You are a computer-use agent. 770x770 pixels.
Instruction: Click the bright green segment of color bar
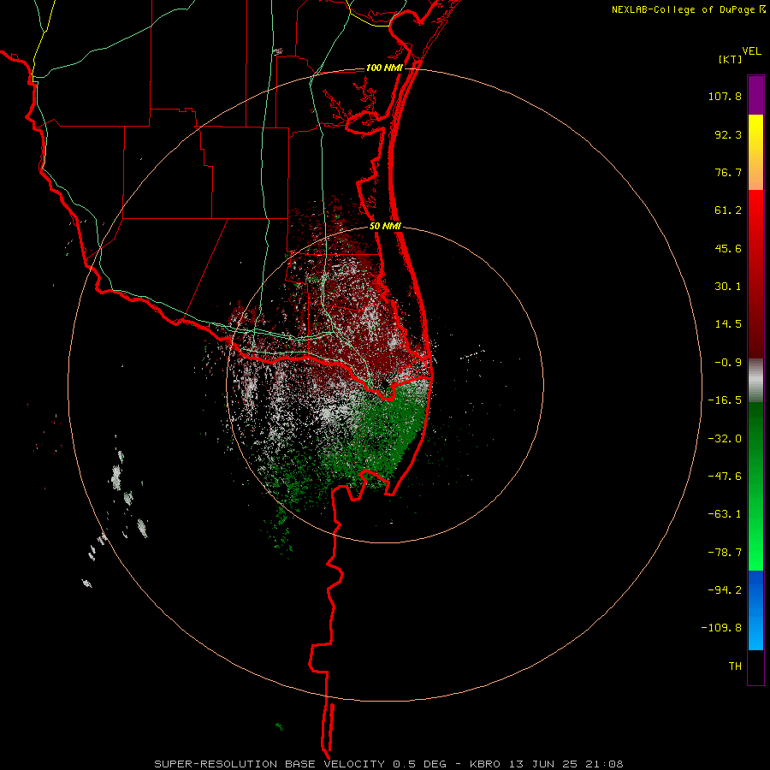(755, 486)
